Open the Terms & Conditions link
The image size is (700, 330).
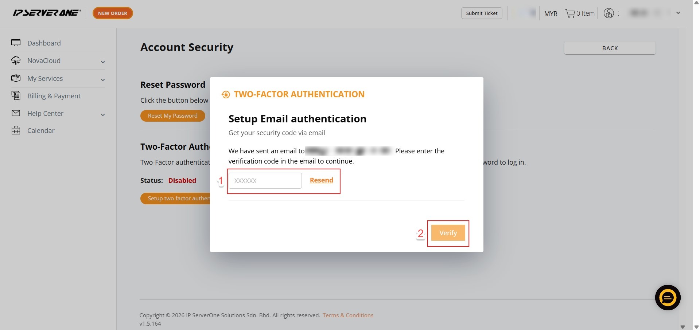pos(348,315)
